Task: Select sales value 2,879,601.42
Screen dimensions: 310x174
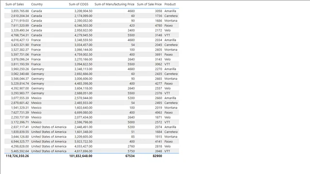Action: click(20, 103)
